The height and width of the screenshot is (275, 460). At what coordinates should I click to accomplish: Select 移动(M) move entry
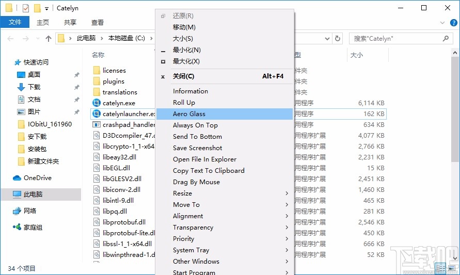[225, 27]
